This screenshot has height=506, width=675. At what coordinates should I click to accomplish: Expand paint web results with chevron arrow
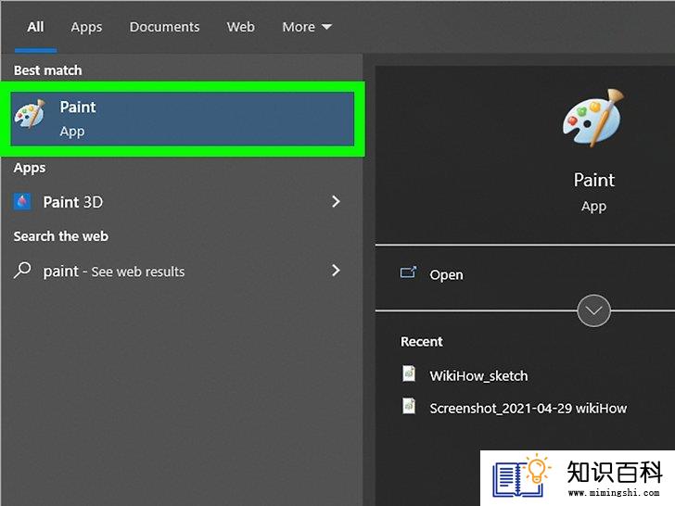click(337, 271)
